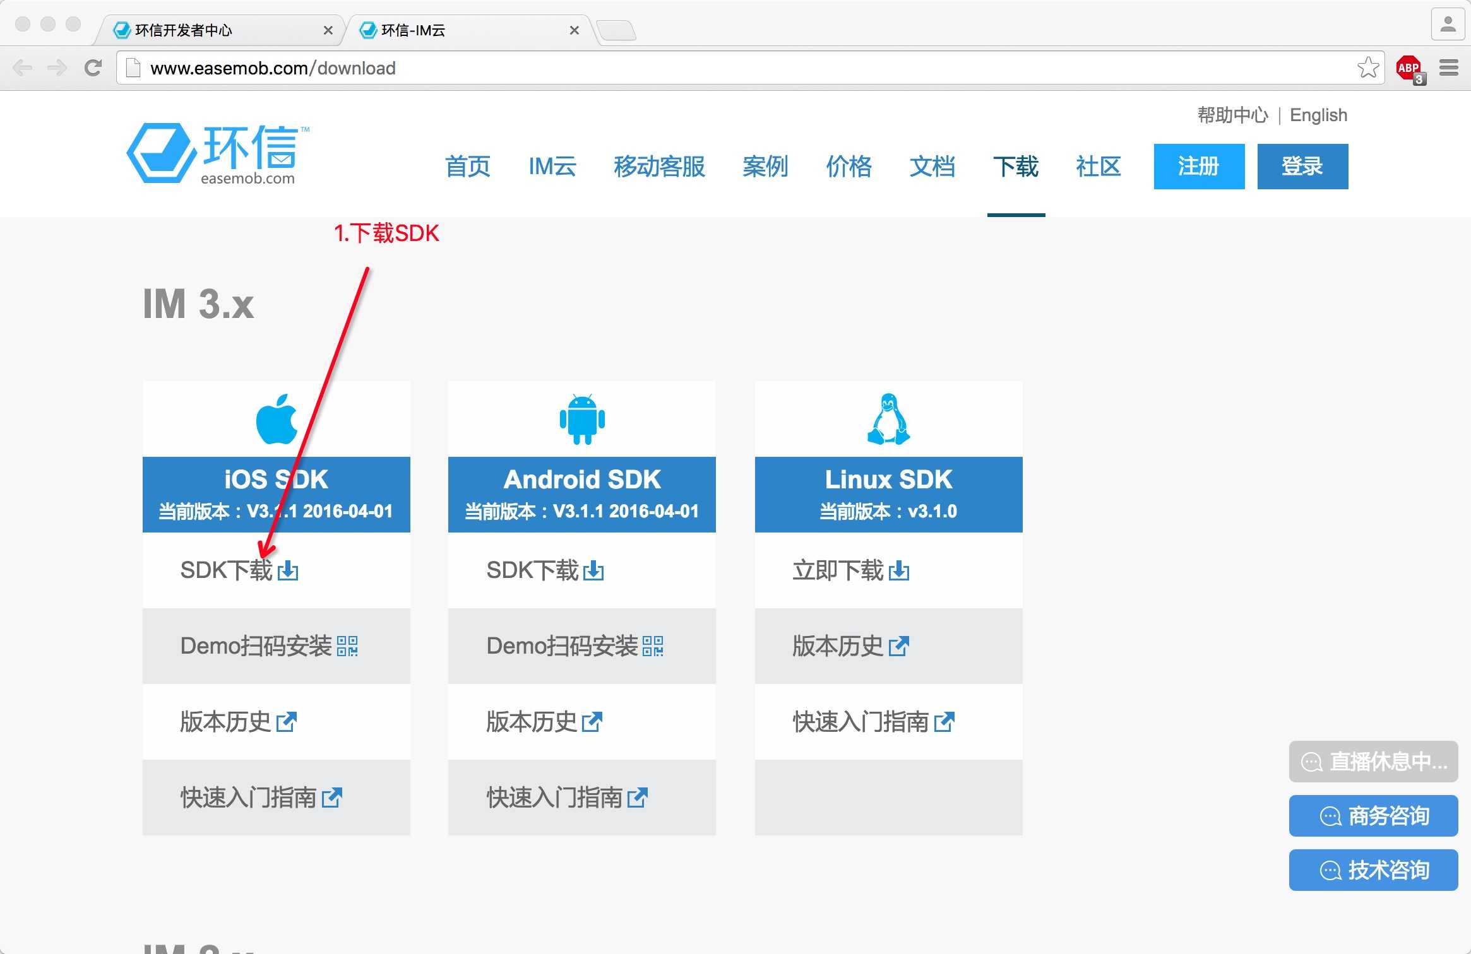Switch to 环信开发者中心 tab
The width and height of the screenshot is (1471, 954).
click(218, 30)
